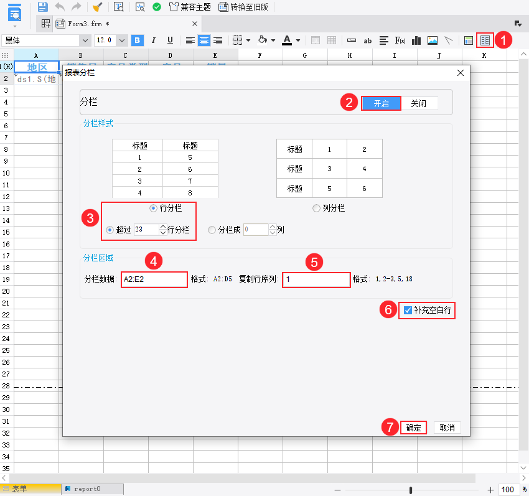Toggle bold formatting
Viewport: 529px width, 496px height.
pyautogui.click(x=138, y=40)
